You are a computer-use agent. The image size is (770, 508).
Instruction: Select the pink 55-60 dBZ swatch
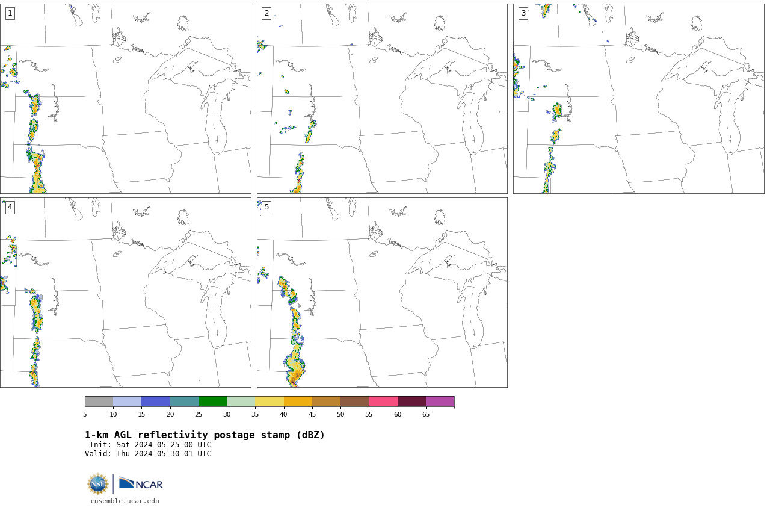[383, 401]
